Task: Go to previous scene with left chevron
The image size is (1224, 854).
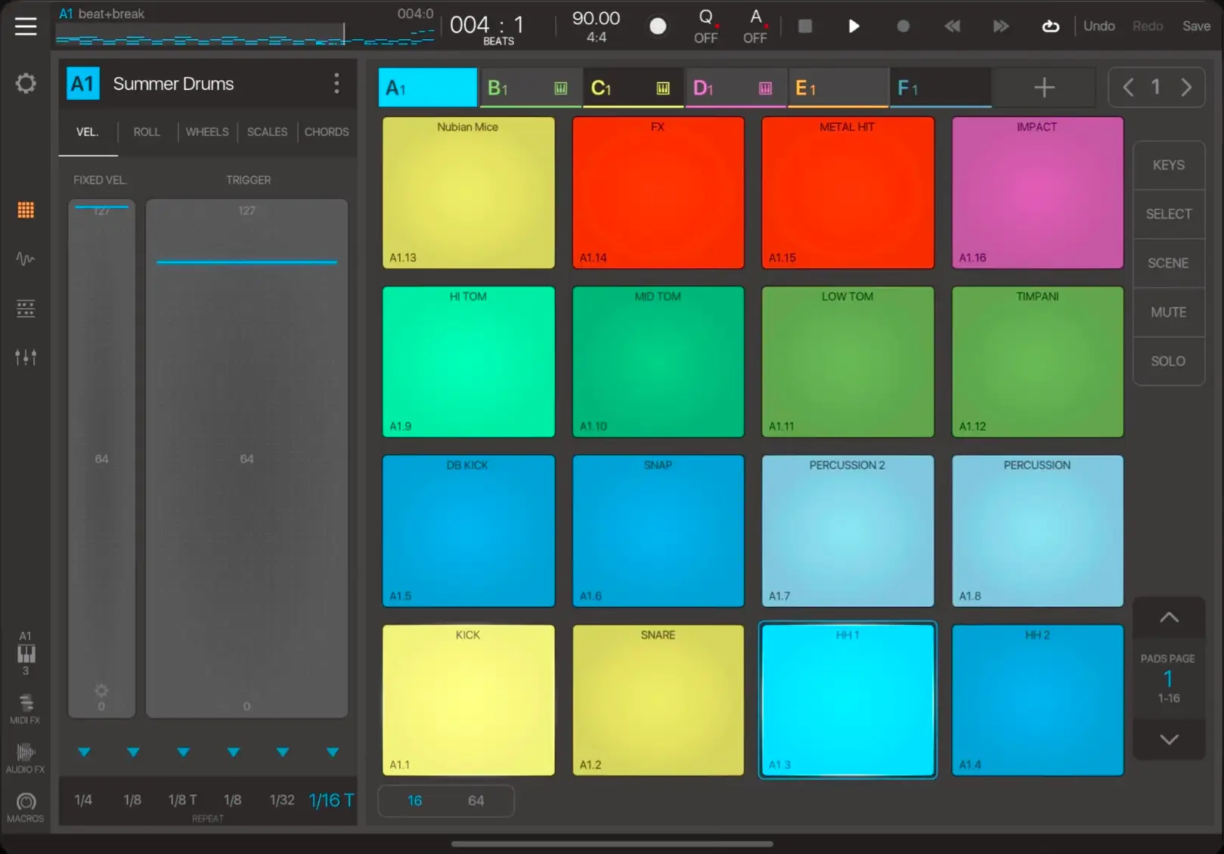Action: click(1128, 88)
